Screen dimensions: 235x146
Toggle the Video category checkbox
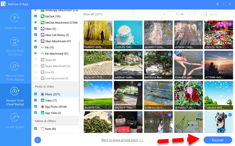[36, 101]
